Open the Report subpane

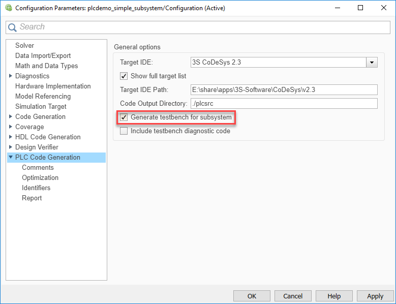click(32, 198)
